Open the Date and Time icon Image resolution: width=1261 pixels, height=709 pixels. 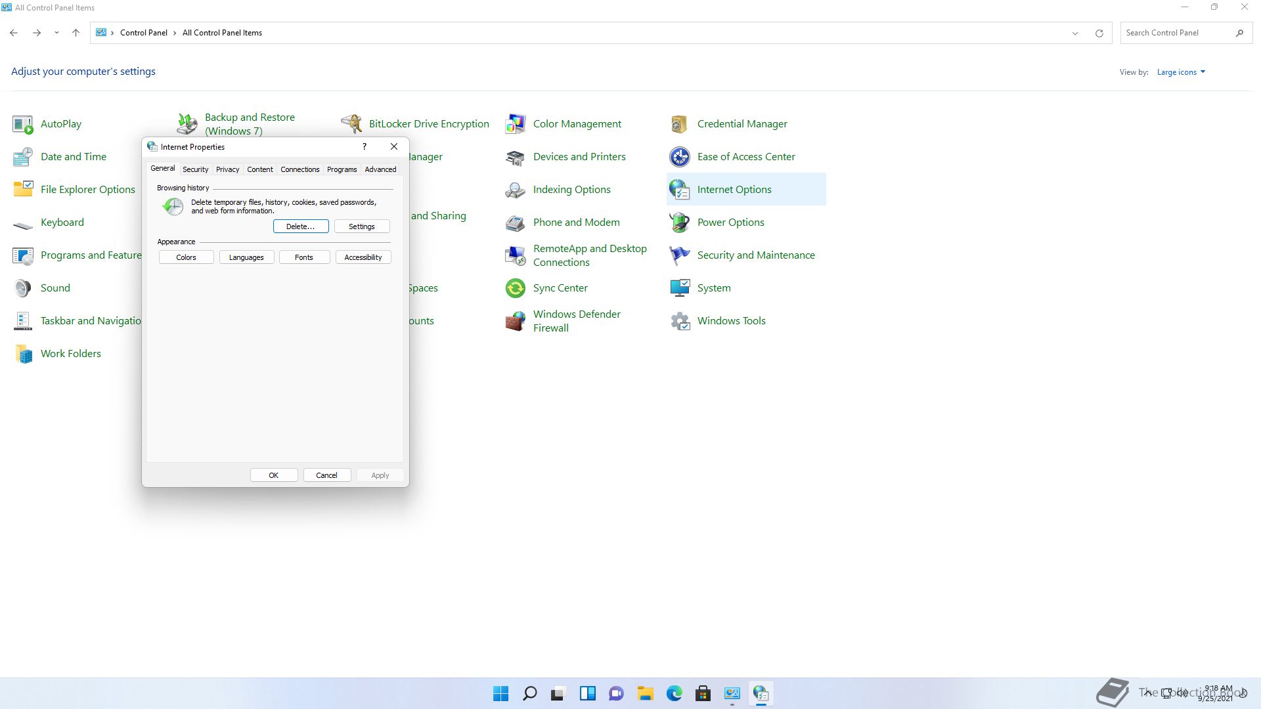pyautogui.click(x=23, y=157)
